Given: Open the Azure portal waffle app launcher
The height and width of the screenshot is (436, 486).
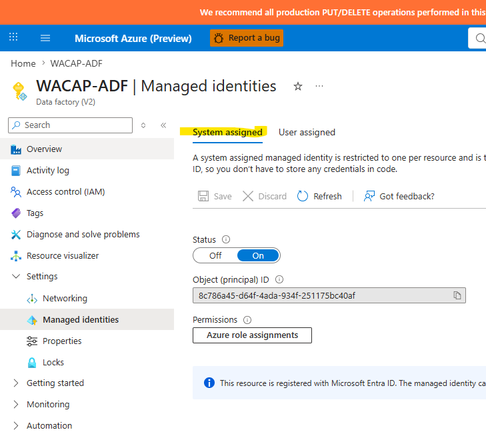Looking at the screenshot, I should click(13, 37).
